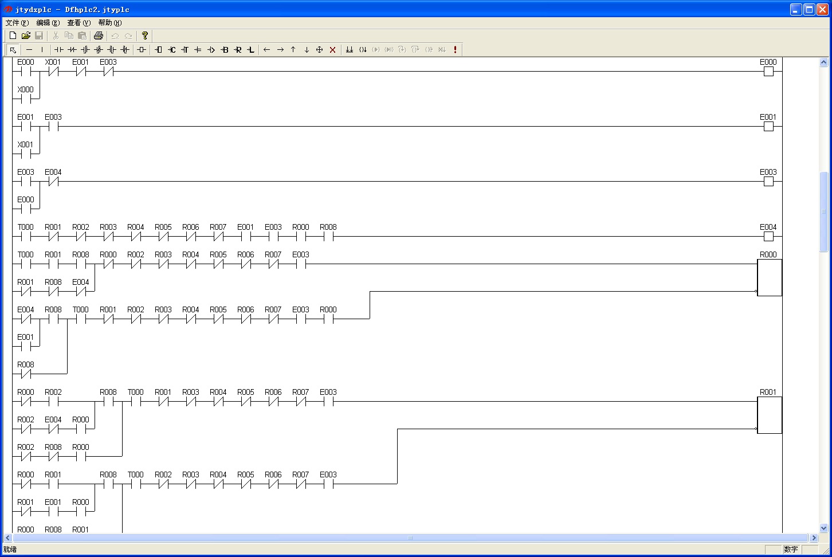The height and width of the screenshot is (557, 832).
Task: Print the ladder diagram
Action: point(98,36)
